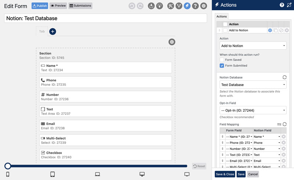Click the Publish button
This screenshot has width=294, height=180.
[40, 6]
